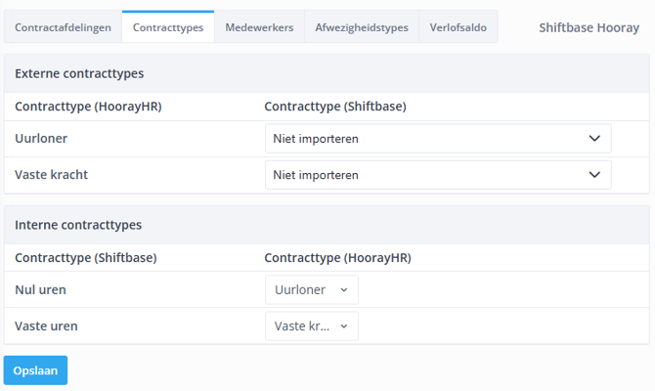Switch to the Medewerkers tab
Image resolution: width=655 pixels, height=391 pixels.
click(x=259, y=27)
